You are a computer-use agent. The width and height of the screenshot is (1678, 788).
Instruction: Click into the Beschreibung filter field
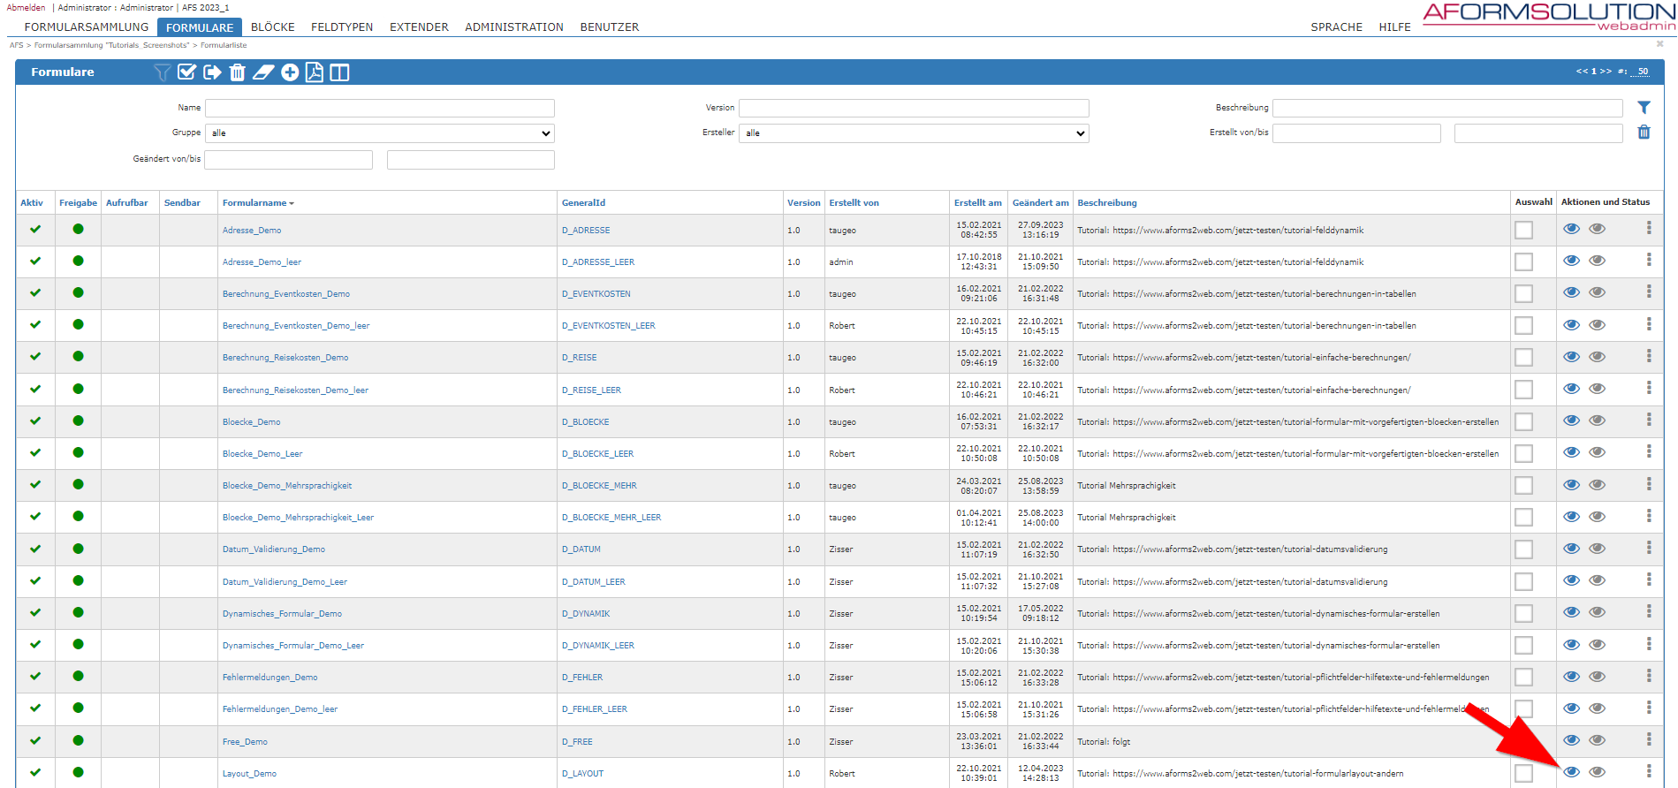(1447, 108)
